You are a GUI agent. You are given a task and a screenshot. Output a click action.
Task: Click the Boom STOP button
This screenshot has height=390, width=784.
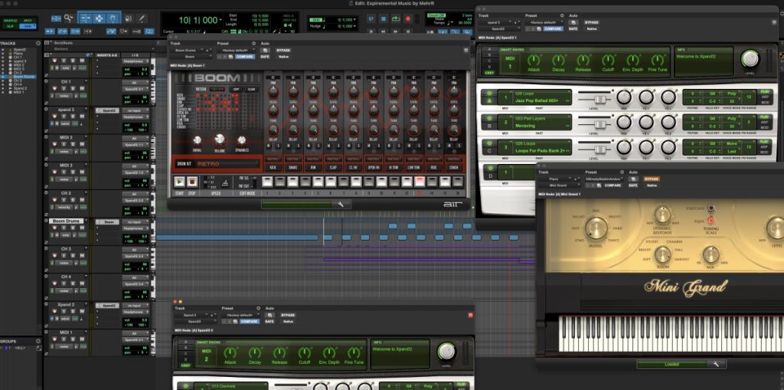(x=192, y=182)
